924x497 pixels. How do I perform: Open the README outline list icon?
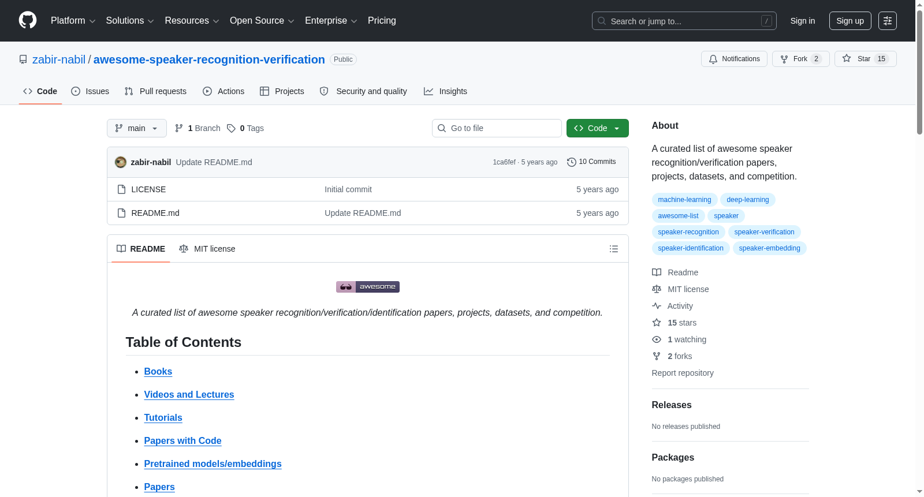click(x=614, y=249)
